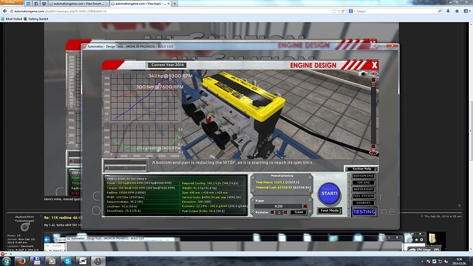473x266 pixels.
Task: Open the Facebook pinned tab icon
Action: click(36, 3)
